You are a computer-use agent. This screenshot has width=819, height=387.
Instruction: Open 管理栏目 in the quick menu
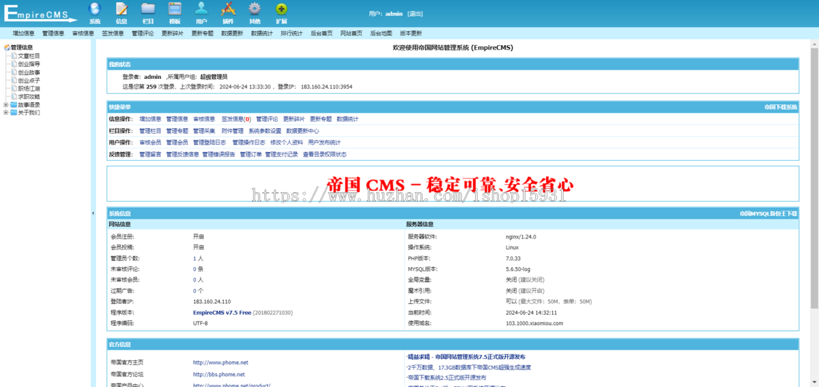pyautogui.click(x=150, y=131)
